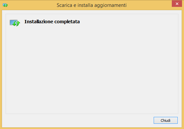This screenshot has height=129, width=184.
Task: Click the white X glyph in the title bar
Action: (177, 4)
